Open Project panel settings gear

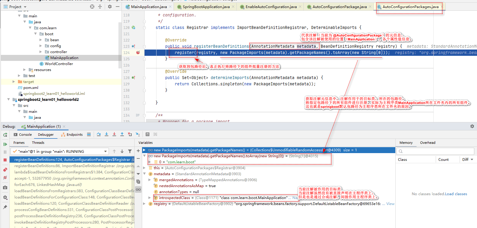[x=110, y=7]
